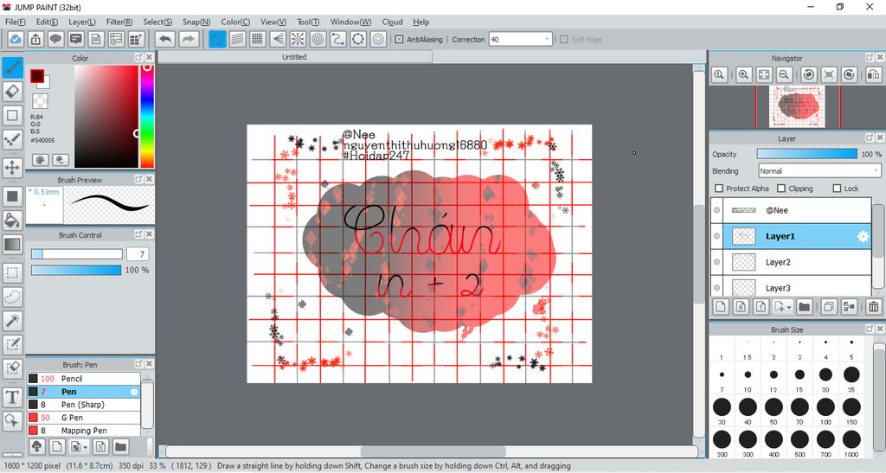Click the brush size value field 7
This screenshot has height=473, width=886.
point(138,254)
